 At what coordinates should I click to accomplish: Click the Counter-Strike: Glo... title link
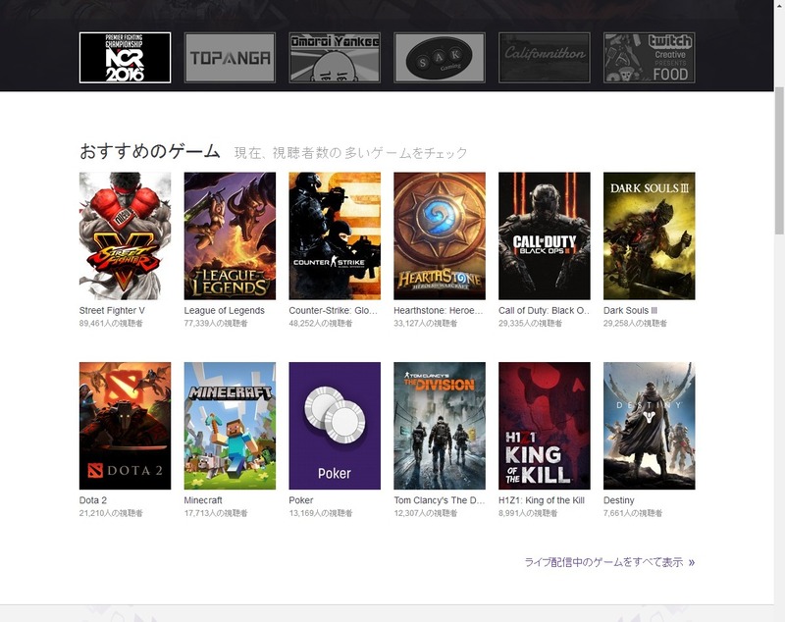(334, 310)
